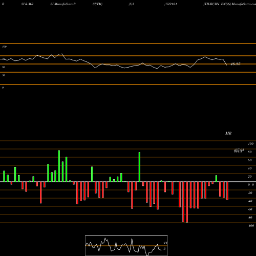This screenshot has width=256, height=256.
Task: Click the '(5,5' parameter text
Action: pyautogui.click(x=132, y=4)
